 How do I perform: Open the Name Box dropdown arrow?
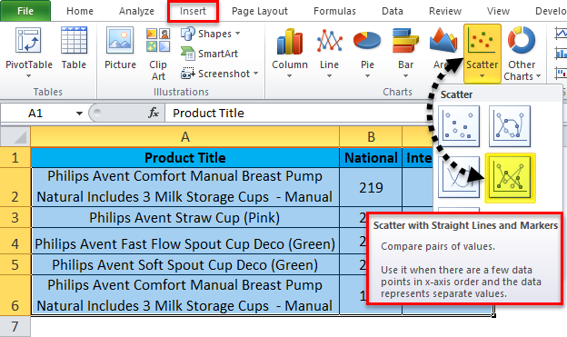[x=79, y=114]
